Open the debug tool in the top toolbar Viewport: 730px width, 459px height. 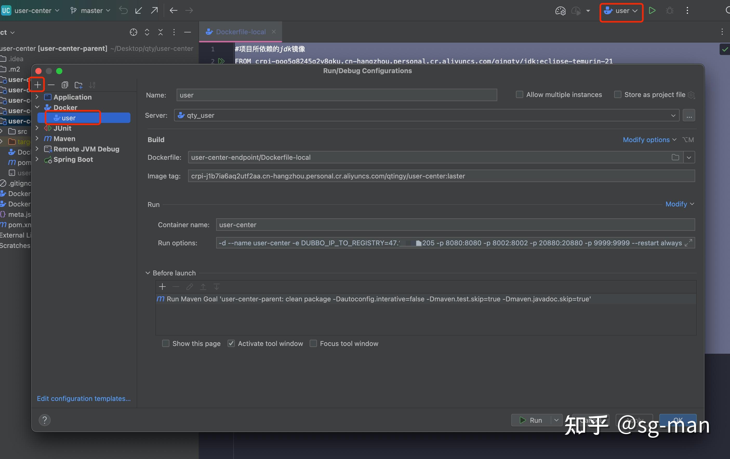(x=670, y=10)
